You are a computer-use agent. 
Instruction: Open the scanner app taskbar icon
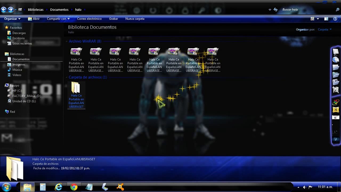pos(105,187)
